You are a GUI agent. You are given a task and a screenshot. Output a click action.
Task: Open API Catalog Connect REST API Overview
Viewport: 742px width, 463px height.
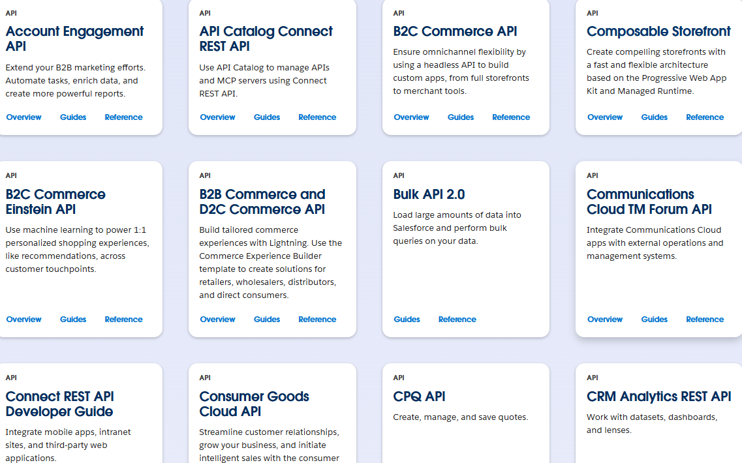[217, 117]
